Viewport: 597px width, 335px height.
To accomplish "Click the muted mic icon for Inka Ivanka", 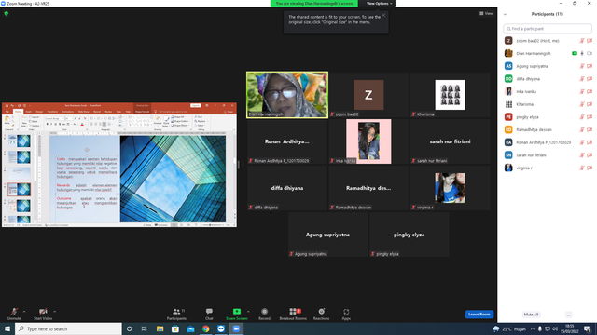I will click(582, 91).
